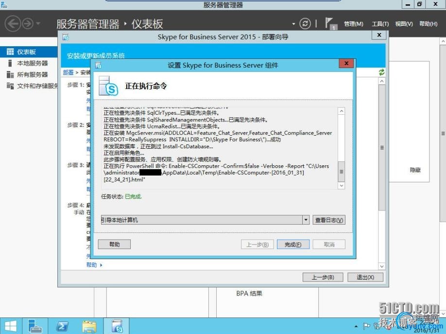Open the 引导本地计算机 dropdown arrow

(306, 220)
